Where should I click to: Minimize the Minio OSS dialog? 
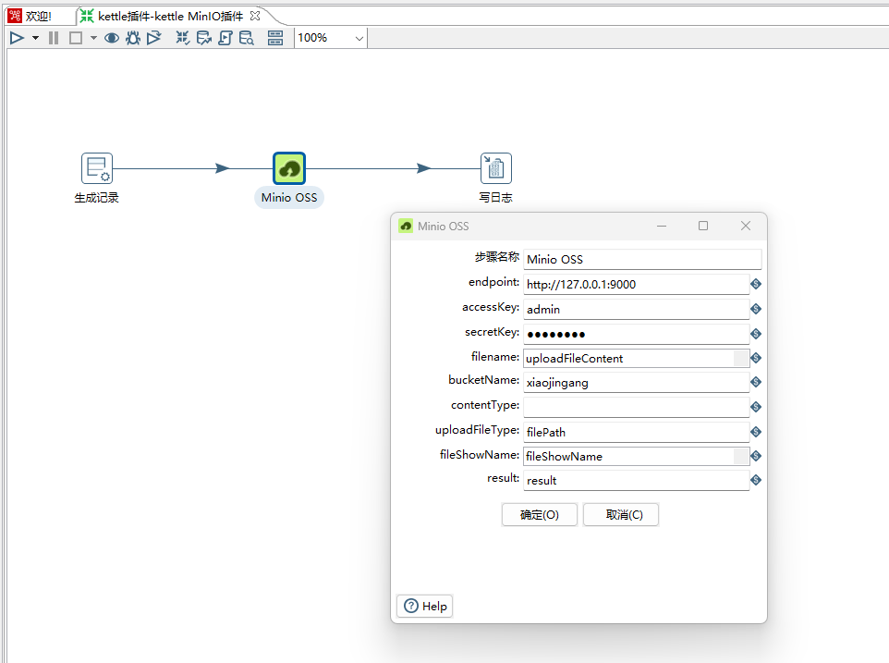(x=661, y=226)
